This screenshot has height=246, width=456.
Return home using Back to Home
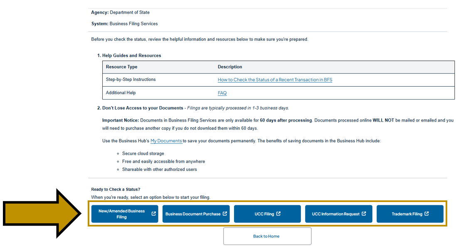click(x=267, y=236)
